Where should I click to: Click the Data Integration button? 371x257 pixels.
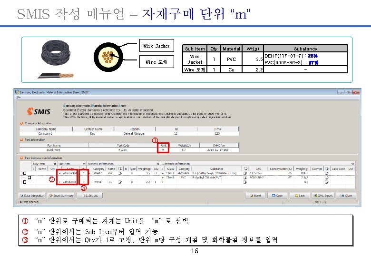coord(32,196)
